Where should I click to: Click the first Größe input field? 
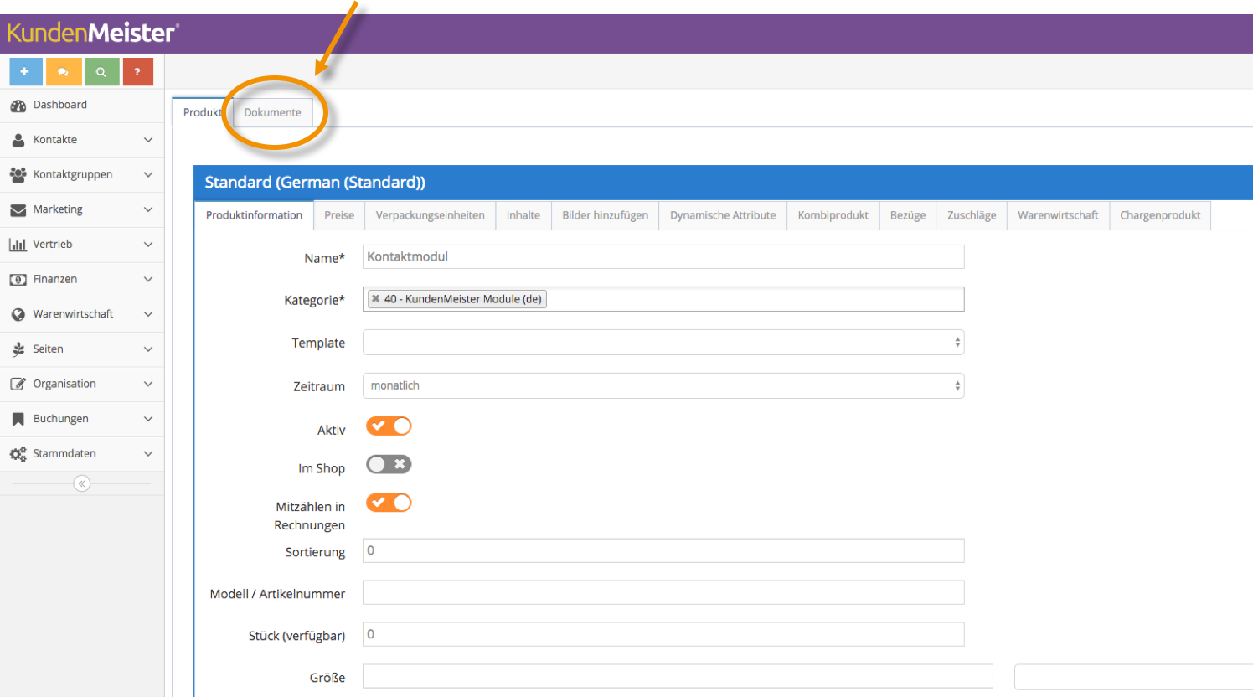[x=678, y=676]
